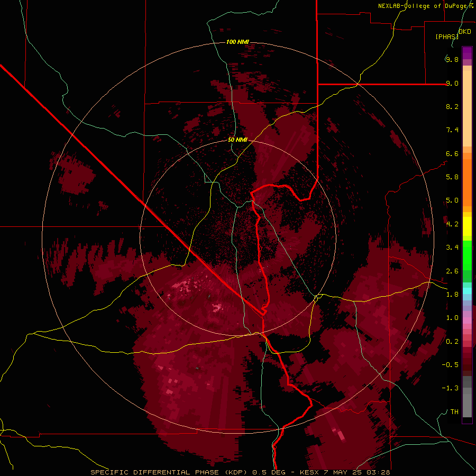Pick the bright green segment beside 3.4
476x476 pixels.
click(467, 255)
